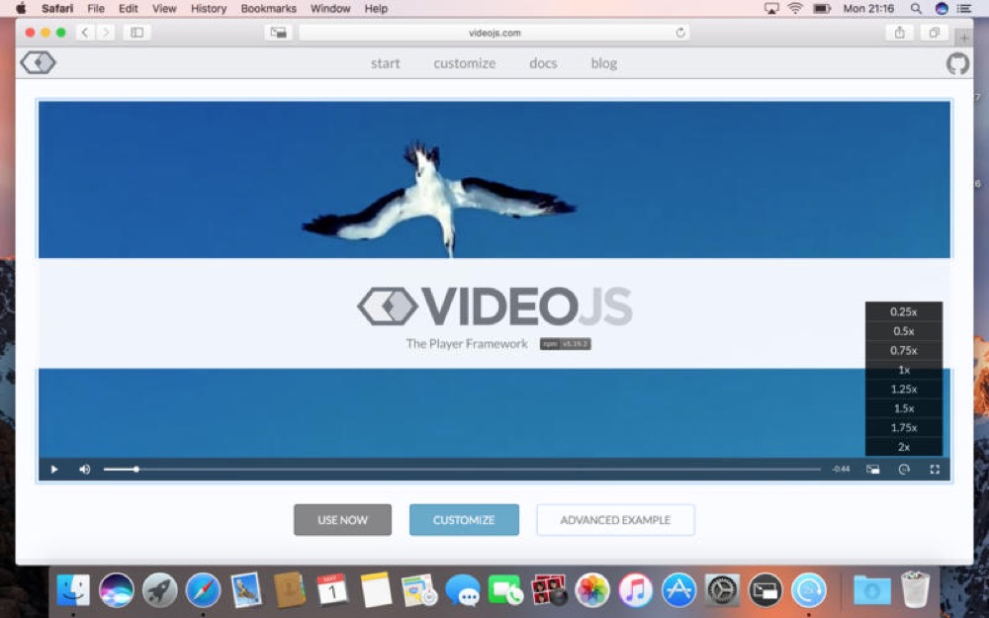This screenshot has width=989, height=618.
Task: Click the blue CUSTOMIZE button
Action: click(464, 520)
